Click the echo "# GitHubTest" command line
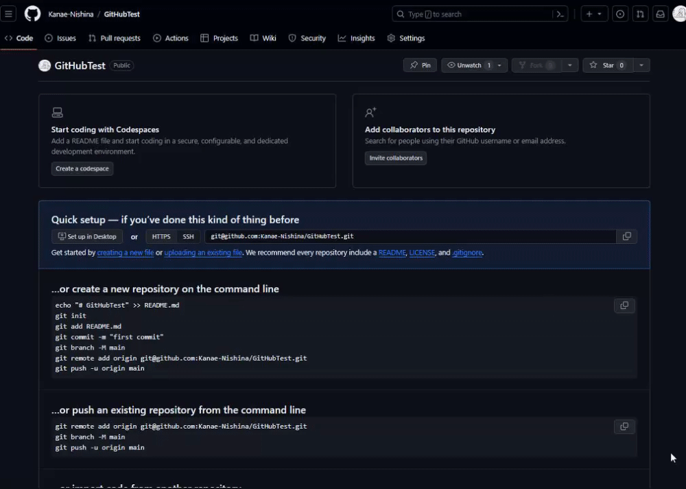Image resolution: width=686 pixels, height=489 pixels. pyautogui.click(x=117, y=306)
